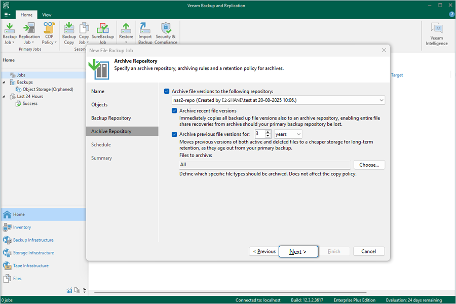Screen dimensions: 456x304
Task: Click 'Connected to: localhost' in status bar
Action: [258, 300]
